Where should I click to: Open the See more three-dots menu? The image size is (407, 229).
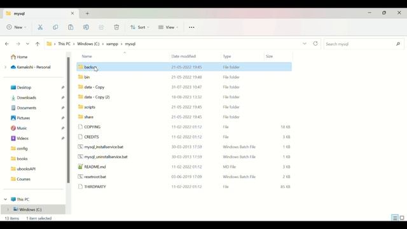pyautogui.click(x=191, y=27)
